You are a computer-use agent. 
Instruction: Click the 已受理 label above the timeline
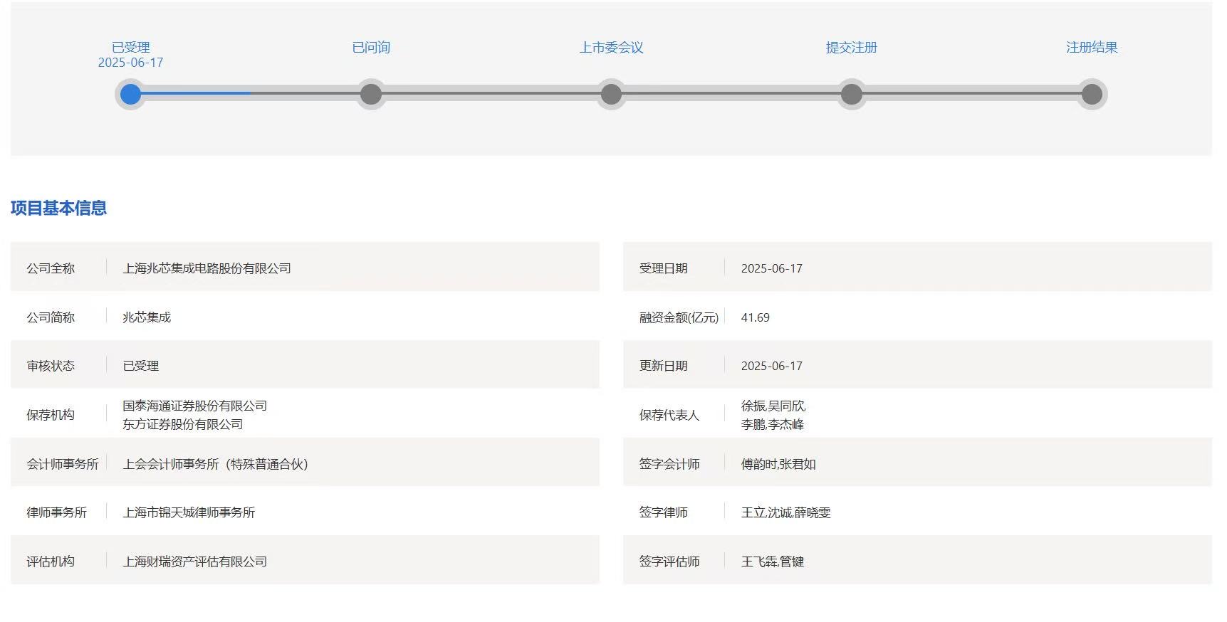(130, 47)
